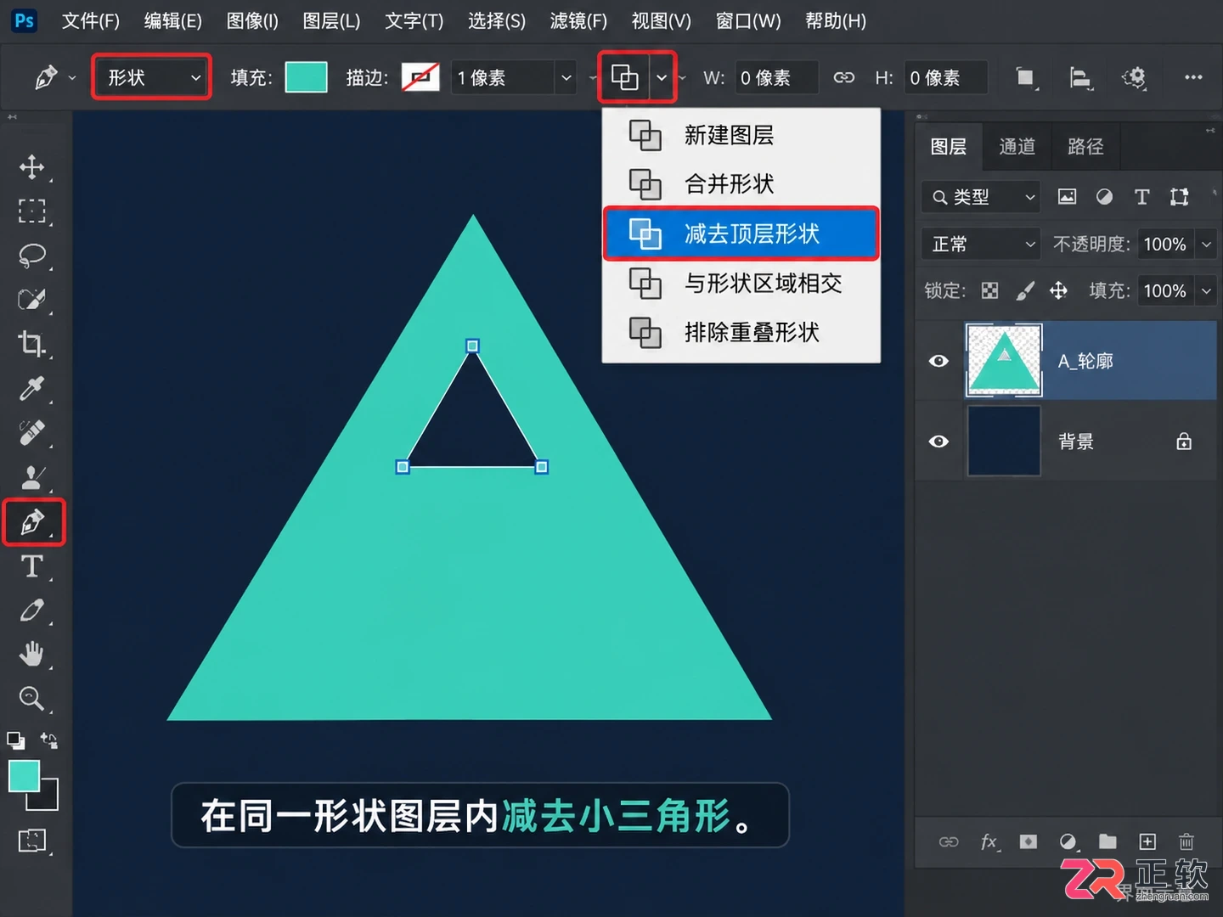Select the Rectangular Marquee tool
Screen dimensions: 1223x917
tap(32, 211)
